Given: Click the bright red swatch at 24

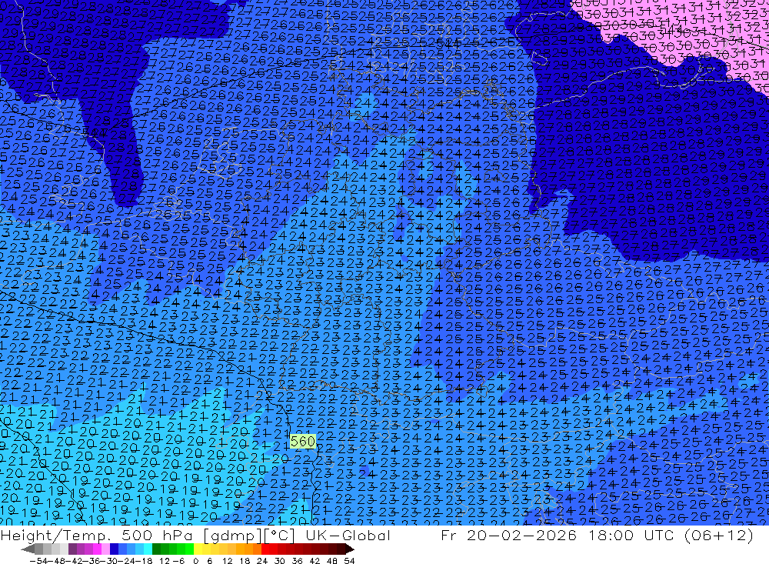Looking at the screenshot, I should pyautogui.click(x=265, y=549).
